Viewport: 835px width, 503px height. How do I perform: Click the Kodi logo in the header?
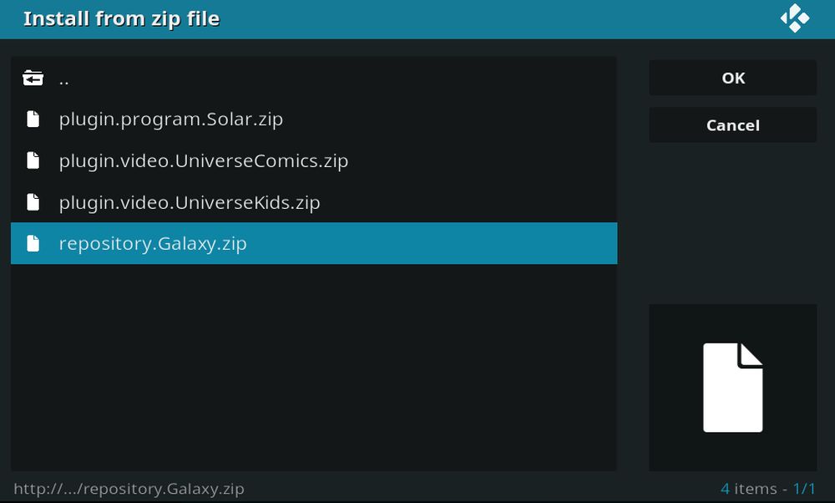[x=794, y=18]
